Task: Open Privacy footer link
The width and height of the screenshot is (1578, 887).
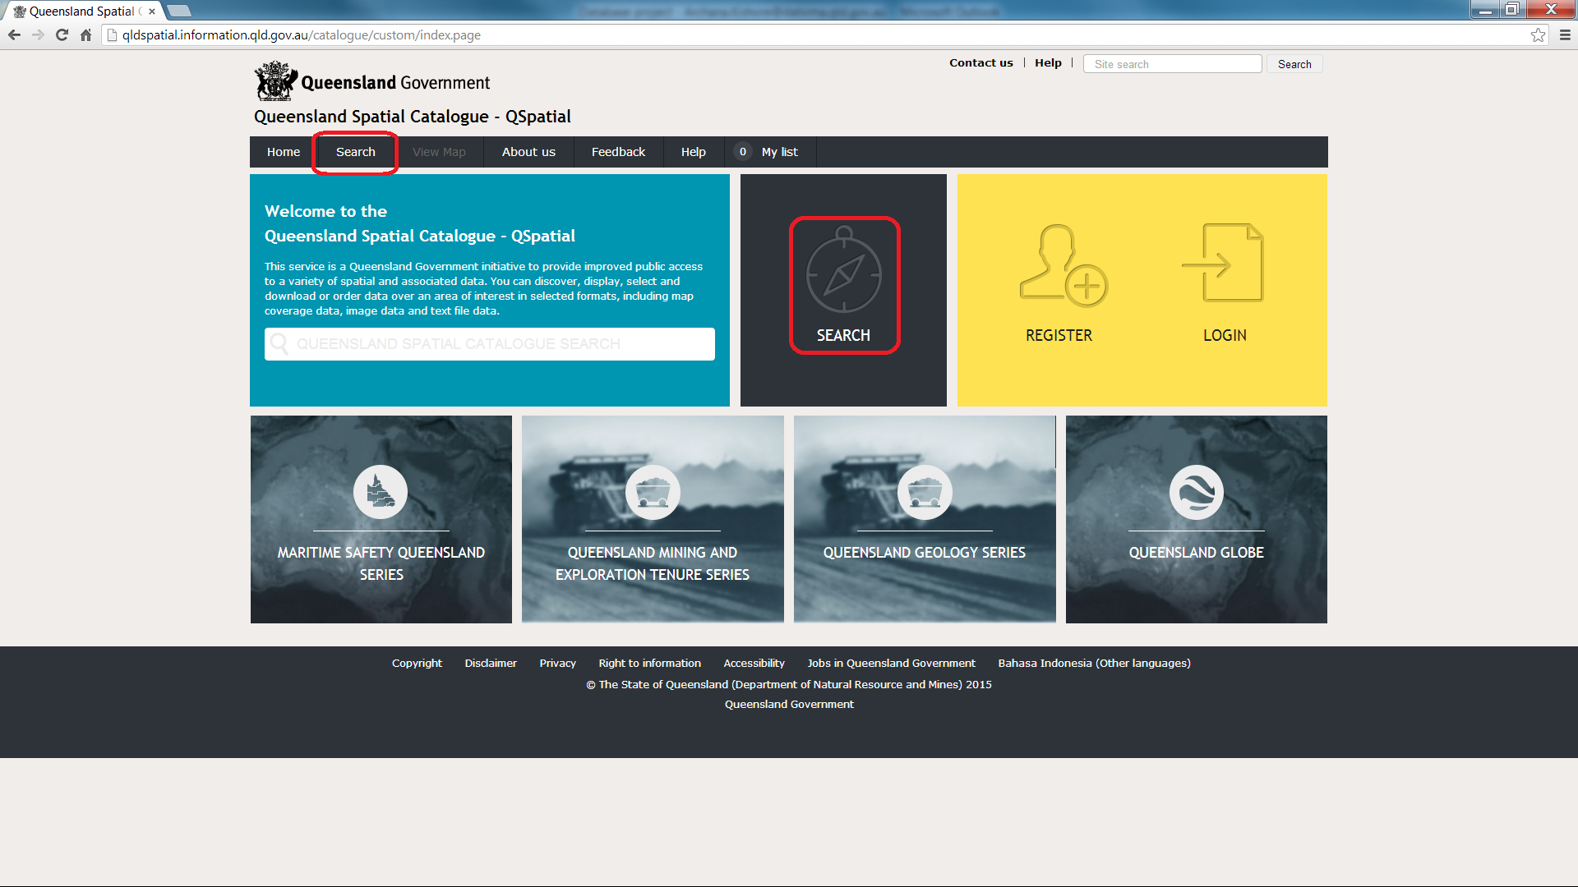Action: (557, 663)
